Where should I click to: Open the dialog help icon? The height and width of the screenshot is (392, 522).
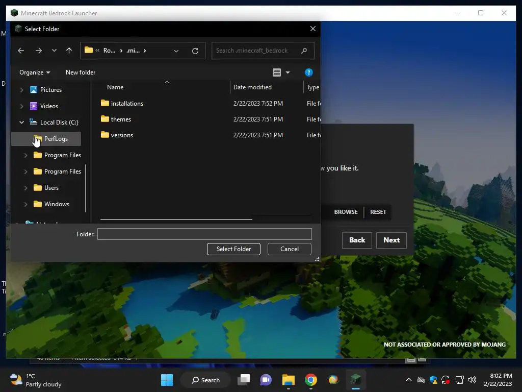[x=308, y=72]
